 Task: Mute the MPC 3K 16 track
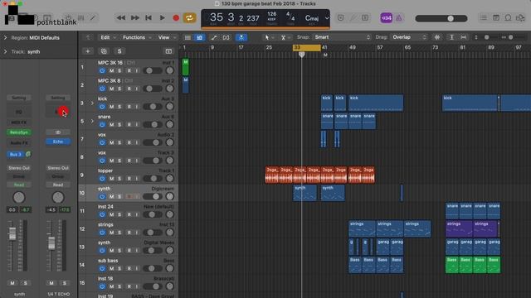(111, 71)
